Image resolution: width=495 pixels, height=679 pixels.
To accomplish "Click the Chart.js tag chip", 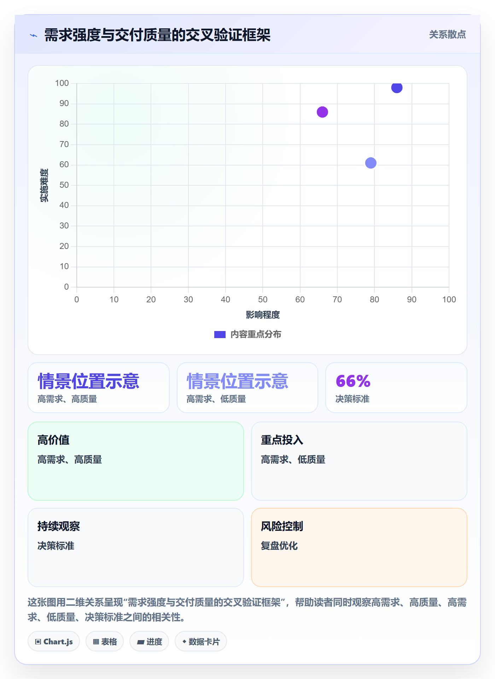I will coord(54,641).
